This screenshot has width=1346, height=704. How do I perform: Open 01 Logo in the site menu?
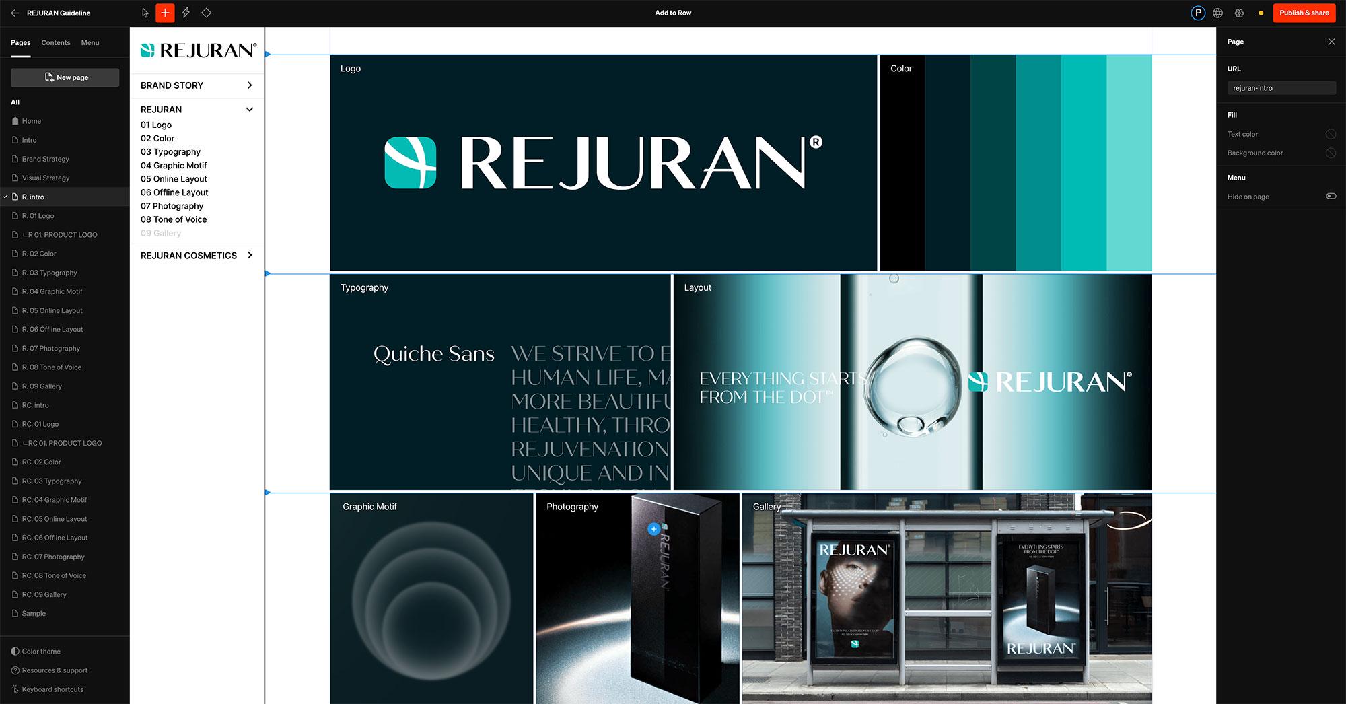click(156, 125)
